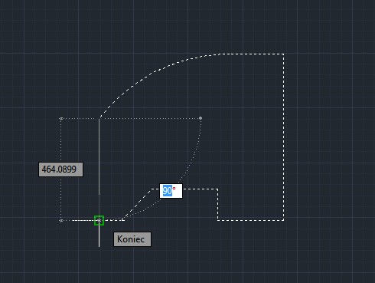
Task: Select the 464.0899 length dimension field
Action: pyautogui.click(x=60, y=169)
